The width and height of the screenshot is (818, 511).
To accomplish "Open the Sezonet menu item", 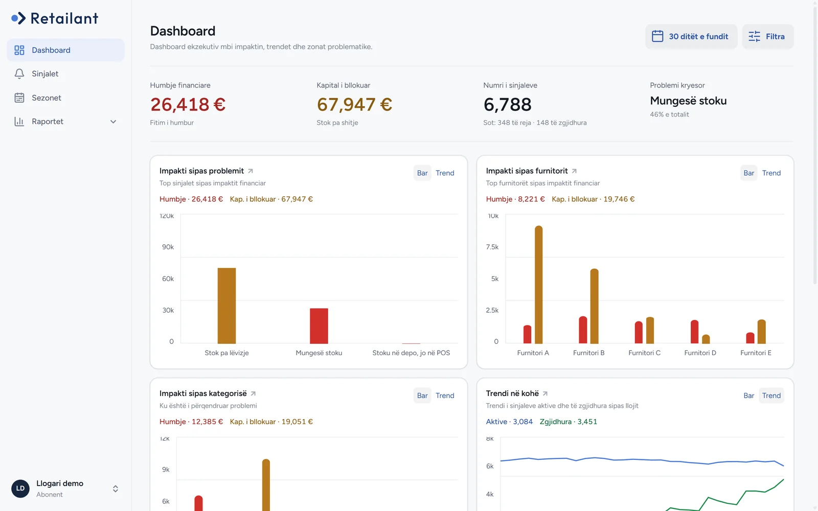I will coord(65,98).
